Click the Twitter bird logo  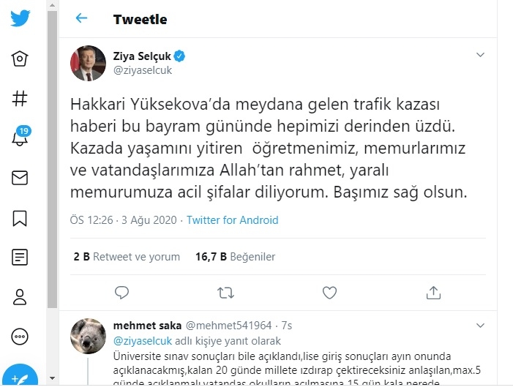click(x=20, y=18)
